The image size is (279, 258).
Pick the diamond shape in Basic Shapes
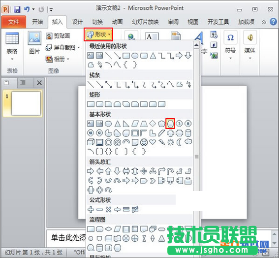click(153, 124)
